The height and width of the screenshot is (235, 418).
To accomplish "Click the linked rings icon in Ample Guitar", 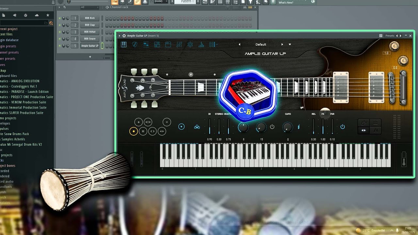I will point(197,127).
